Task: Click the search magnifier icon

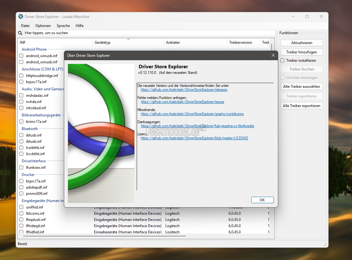Action: pyautogui.click(x=20, y=33)
